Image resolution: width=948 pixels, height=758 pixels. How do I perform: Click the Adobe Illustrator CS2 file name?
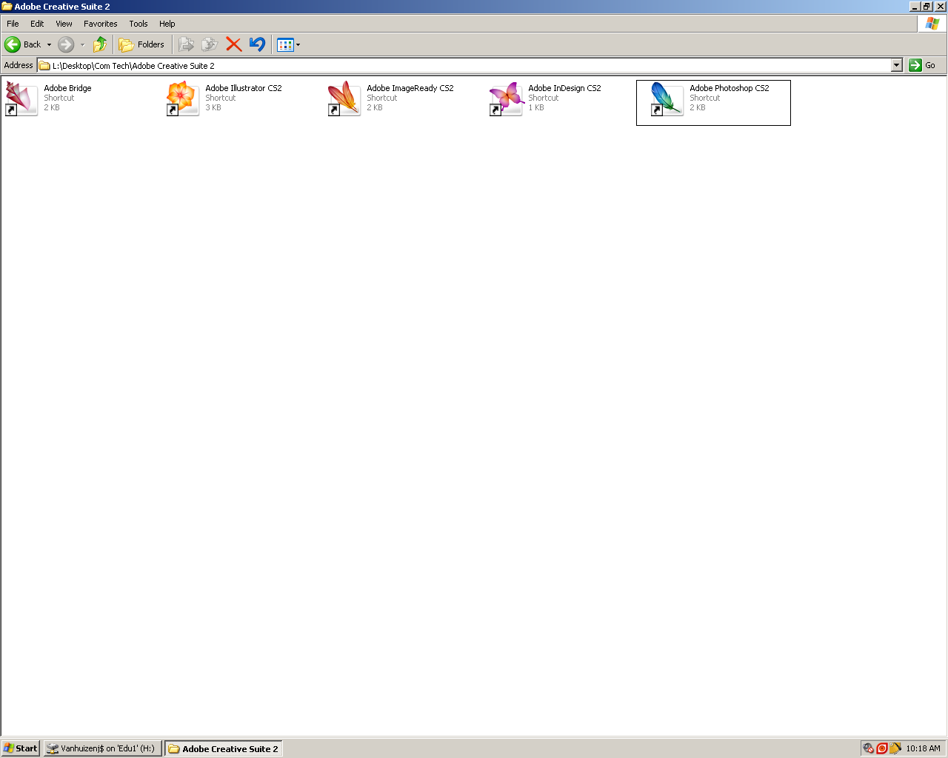click(244, 88)
